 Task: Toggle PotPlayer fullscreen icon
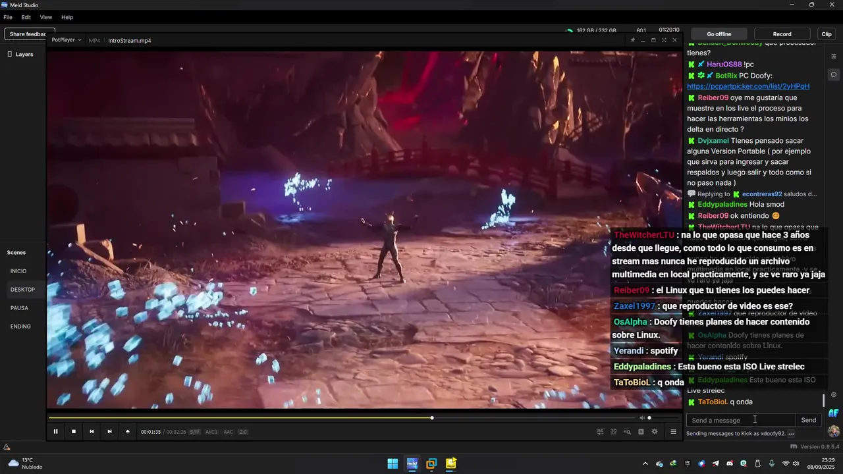(x=664, y=40)
